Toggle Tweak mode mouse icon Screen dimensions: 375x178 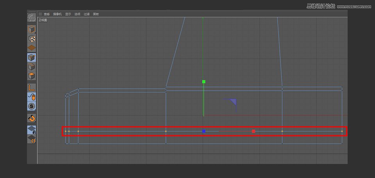pyautogui.click(x=32, y=97)
